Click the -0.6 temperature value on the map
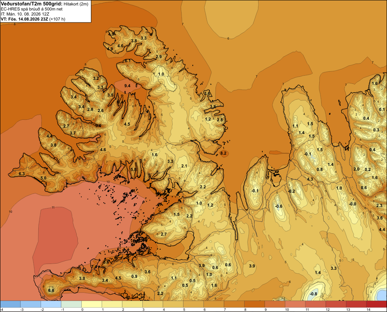Image resolution: width=387 pixels, height=312 pixels. point(279,206)
